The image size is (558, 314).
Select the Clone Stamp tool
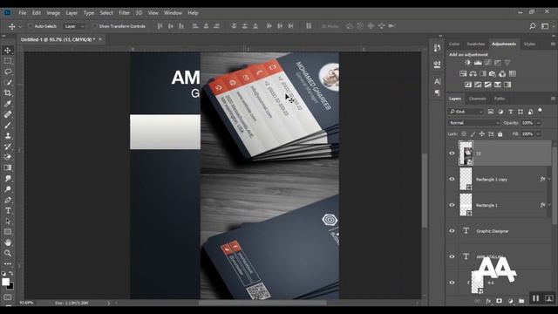tap(8, 136)
